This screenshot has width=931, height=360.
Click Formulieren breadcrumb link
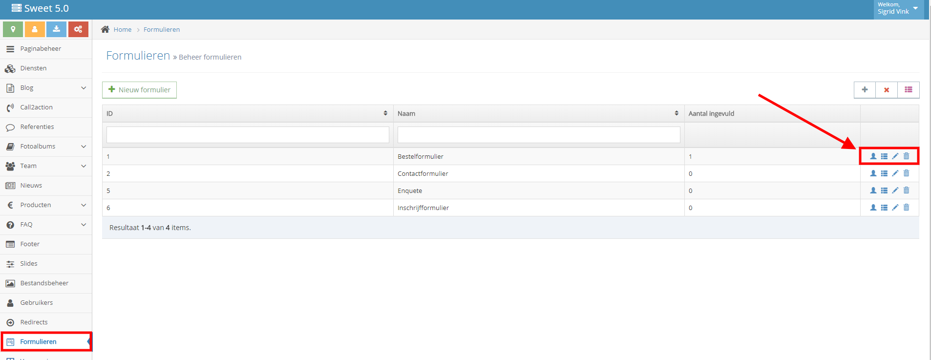pos(162,29)
